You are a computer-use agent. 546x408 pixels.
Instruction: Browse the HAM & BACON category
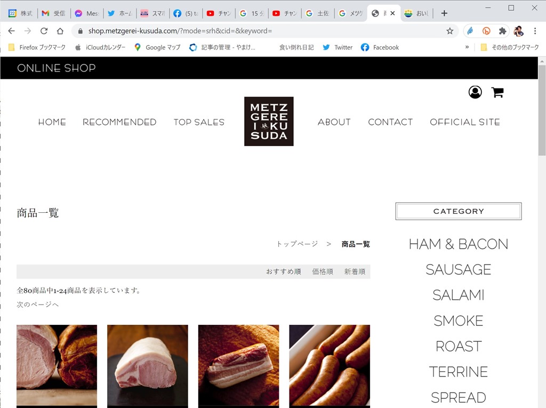coord(459,244)
